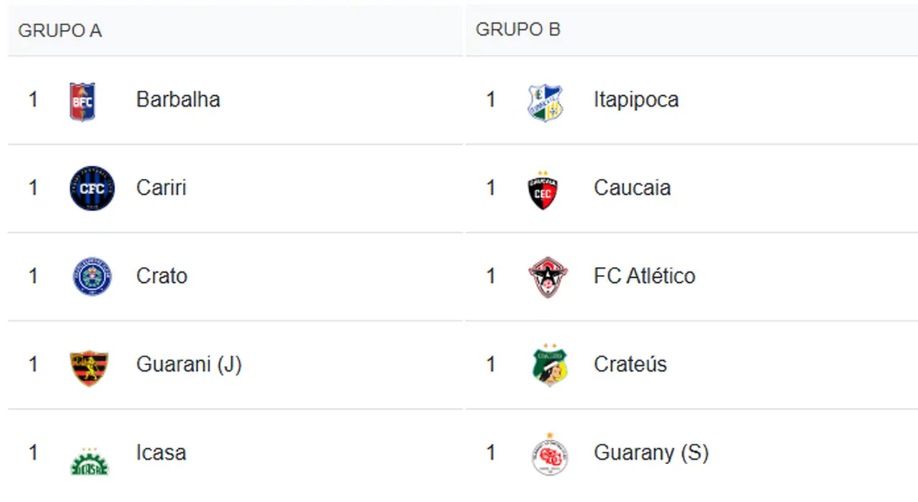Click the green Icasa gear logo
The width and height of the screenshot is (918, 502).
89,461
